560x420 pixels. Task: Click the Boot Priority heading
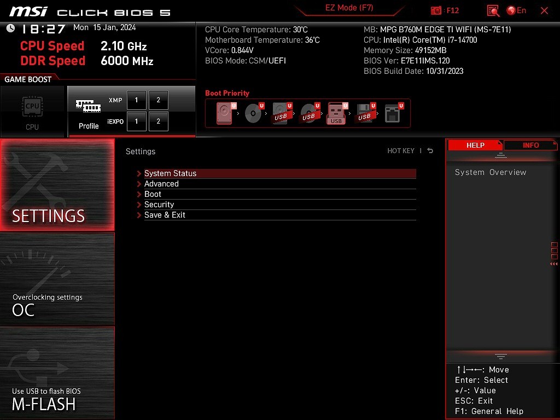pos(227,93)
